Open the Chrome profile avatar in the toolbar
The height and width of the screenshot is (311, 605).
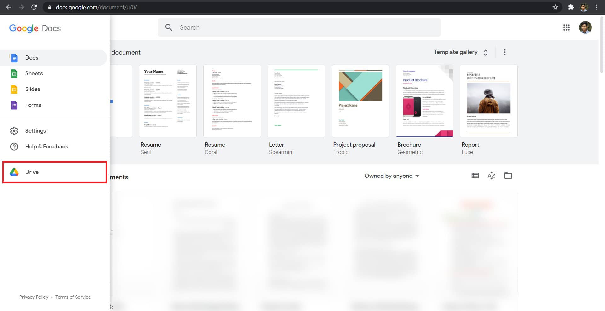tap(584, 7)
